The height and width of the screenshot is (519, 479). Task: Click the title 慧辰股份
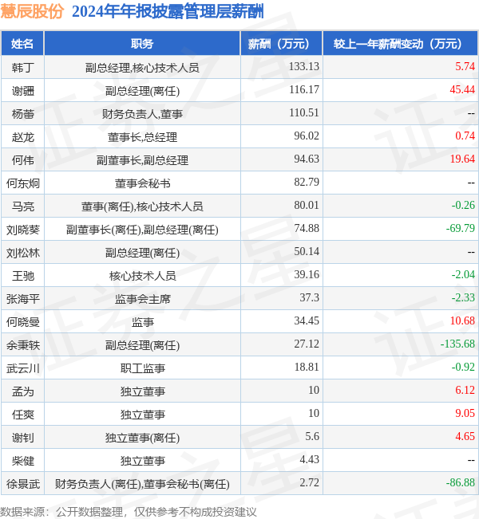point(32,12)
